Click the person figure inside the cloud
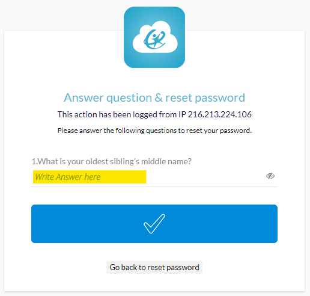Screen dimensions: 310x296 pos(155,39)
